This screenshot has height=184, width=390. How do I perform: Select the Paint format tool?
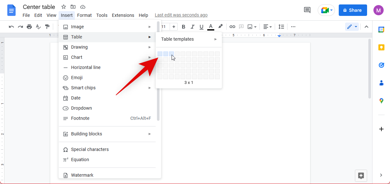click(x=47, y=27)
